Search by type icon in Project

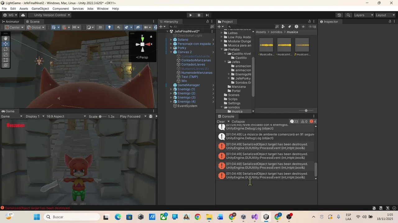point(283,27)
